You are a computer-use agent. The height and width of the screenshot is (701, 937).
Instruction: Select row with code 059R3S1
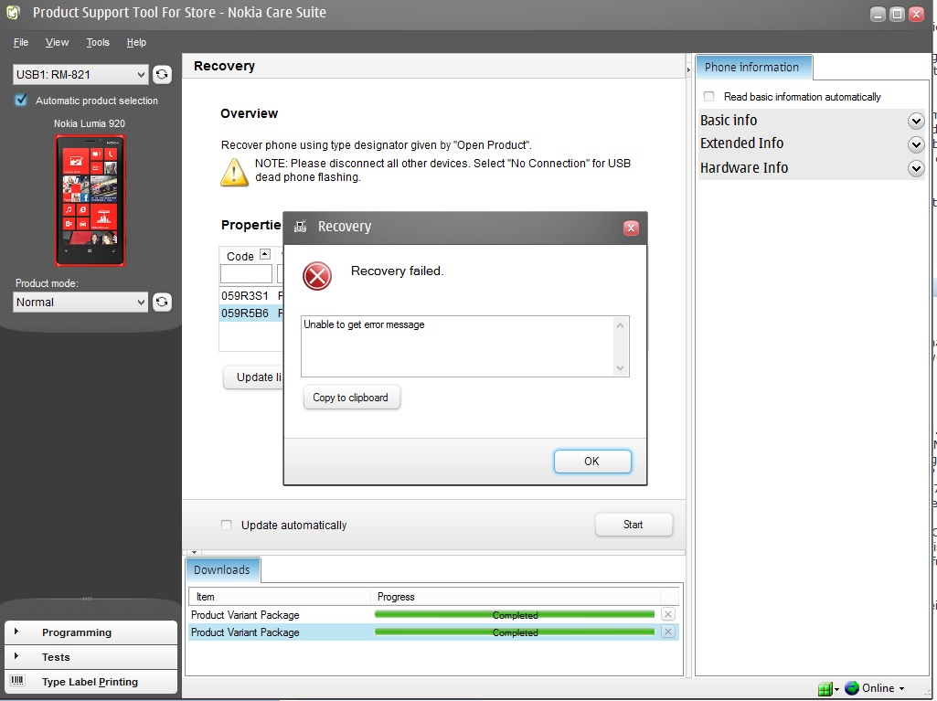[x=251, y=296]
